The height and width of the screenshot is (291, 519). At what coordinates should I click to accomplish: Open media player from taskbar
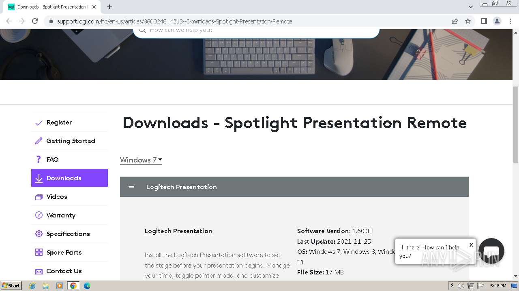click(60, 286)
